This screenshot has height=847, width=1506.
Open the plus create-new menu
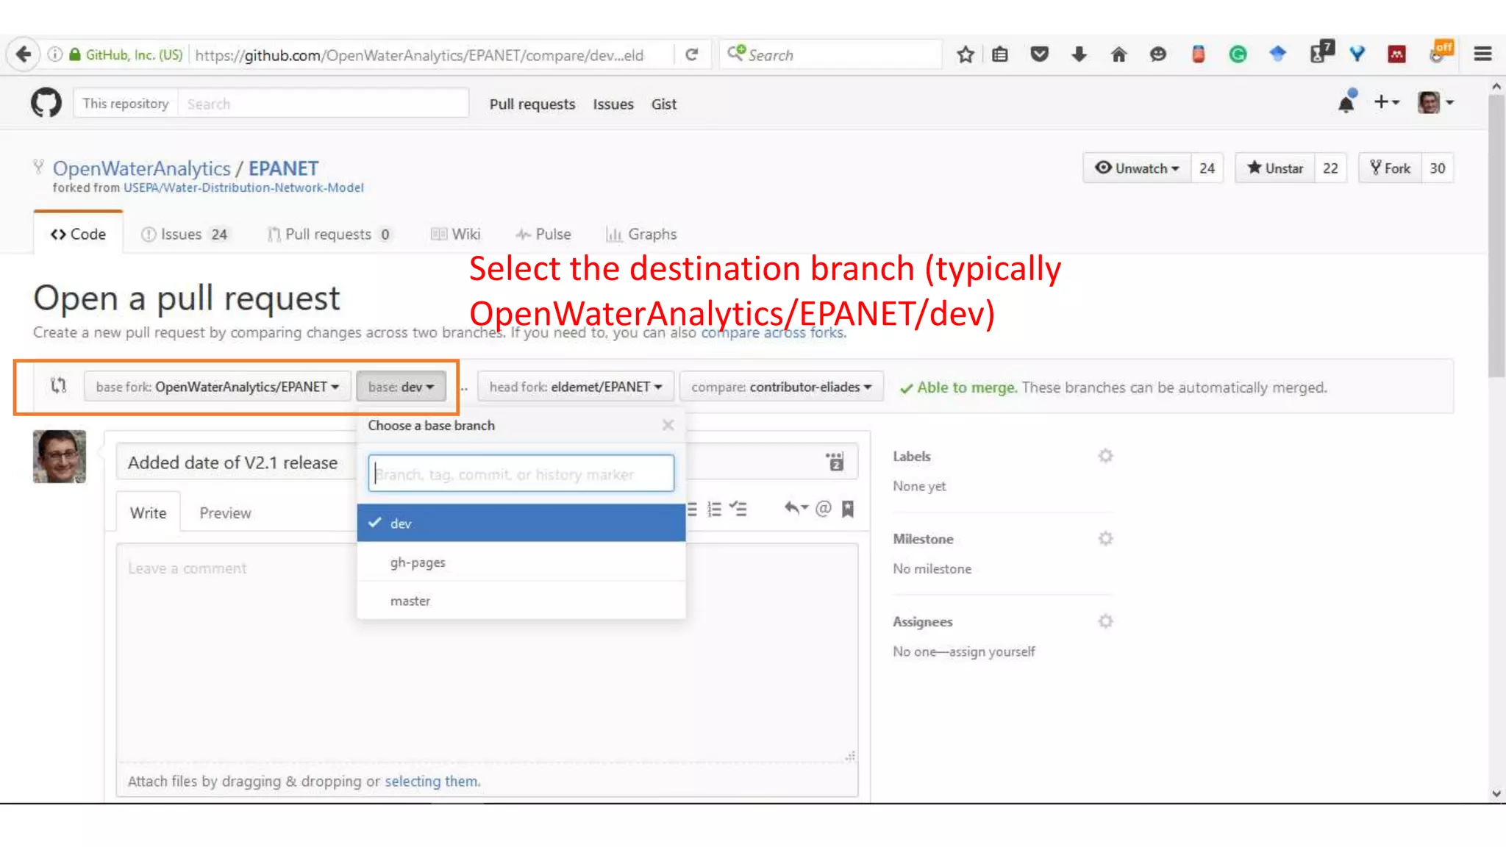point(1386,102)
